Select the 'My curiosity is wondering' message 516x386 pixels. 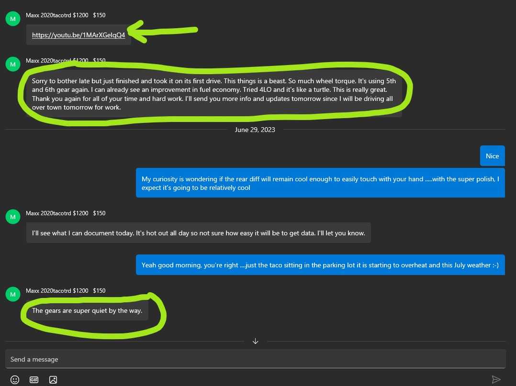[x=320, y=183]
